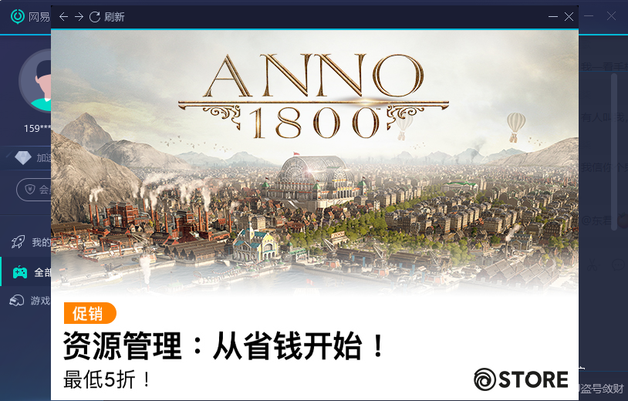Click the back arrow in popup toolbar
Viewport: 628px width, 401px height.
coord(63,16)
